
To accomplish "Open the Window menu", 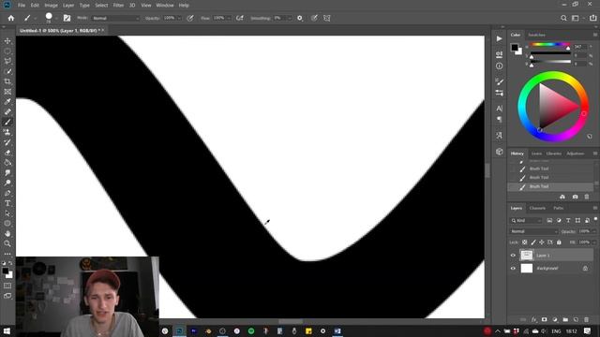I will (165, 6).
